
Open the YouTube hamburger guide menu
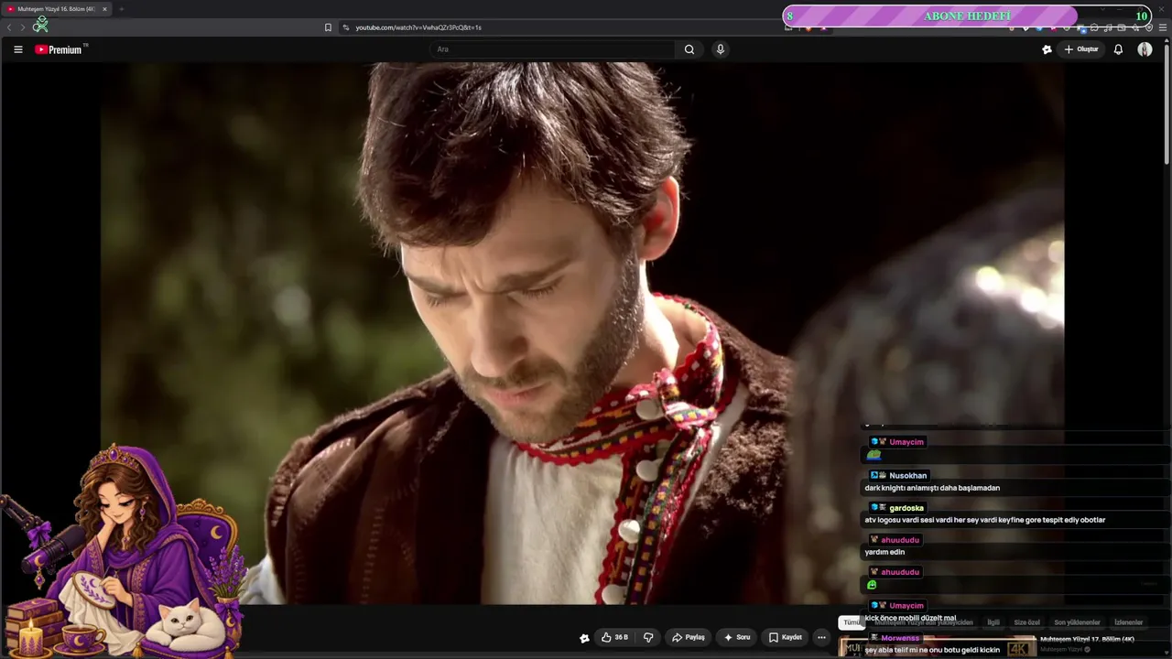[x=17, y=49]
